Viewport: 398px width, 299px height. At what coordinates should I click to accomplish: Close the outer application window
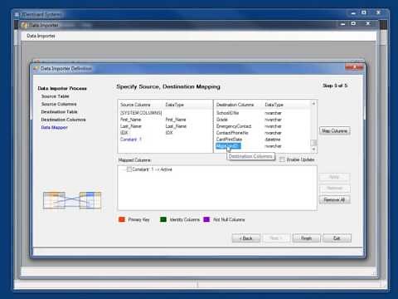tap(378, 12)
